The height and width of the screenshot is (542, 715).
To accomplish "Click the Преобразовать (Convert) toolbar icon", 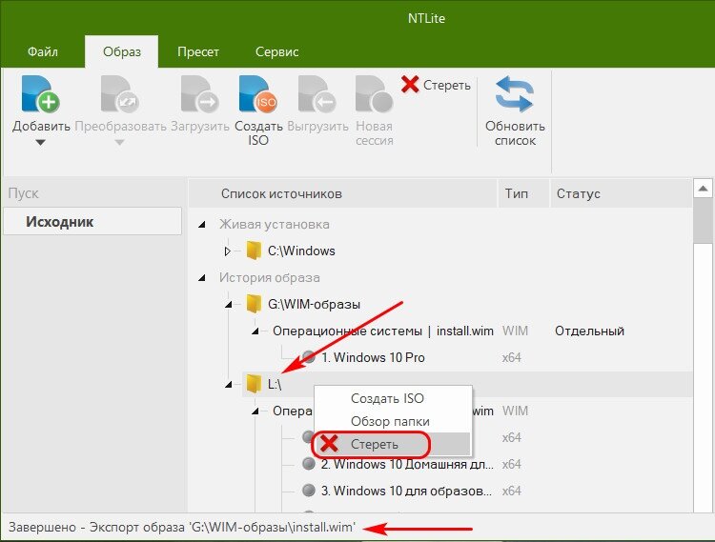I will click(120, 93).
